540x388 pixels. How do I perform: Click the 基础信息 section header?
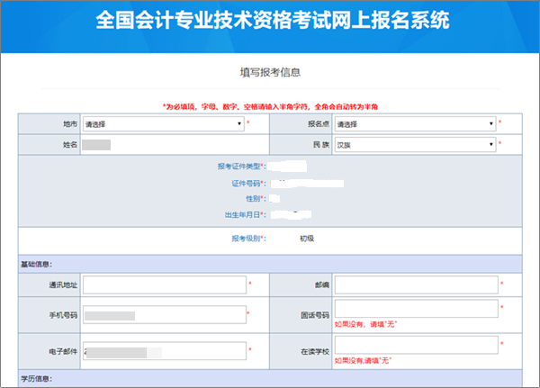270,265
